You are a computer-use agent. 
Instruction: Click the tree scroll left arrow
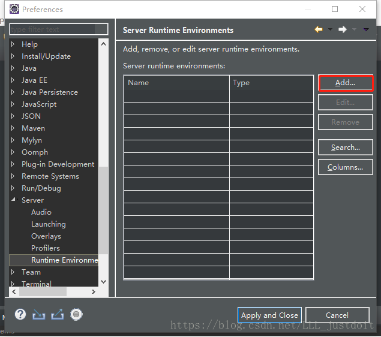coord(14,291)
